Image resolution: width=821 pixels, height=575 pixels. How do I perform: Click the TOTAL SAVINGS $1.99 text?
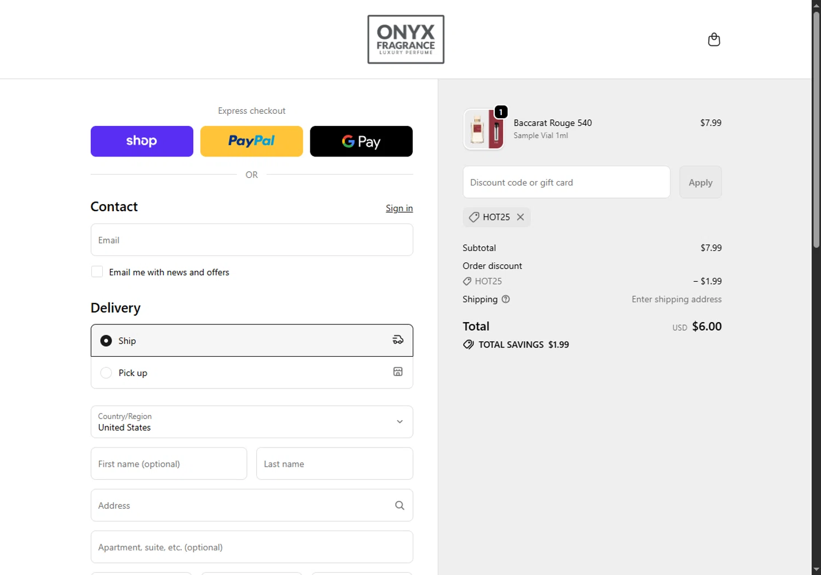pyautogui.click(x=524, y=345)
